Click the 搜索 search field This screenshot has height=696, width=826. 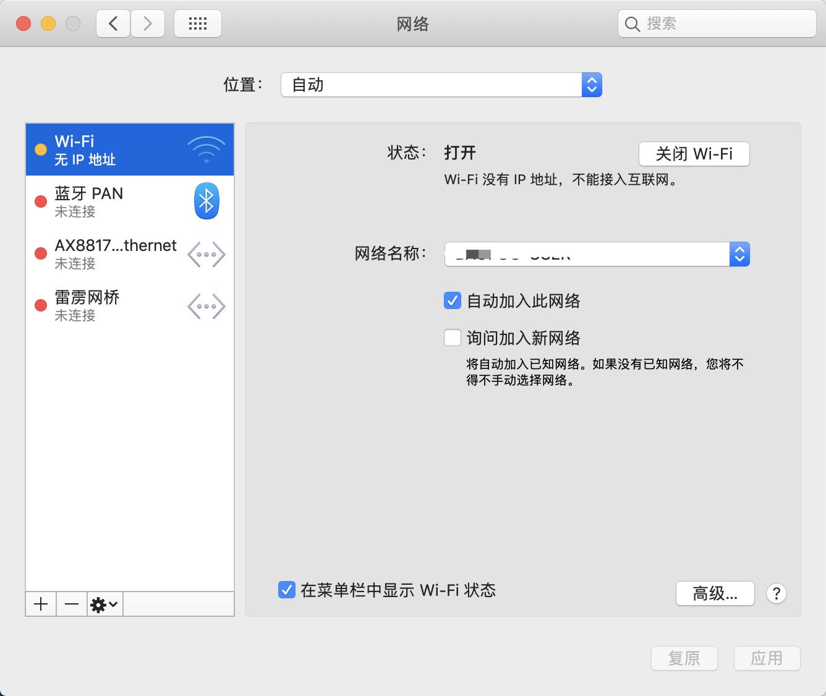723,24
